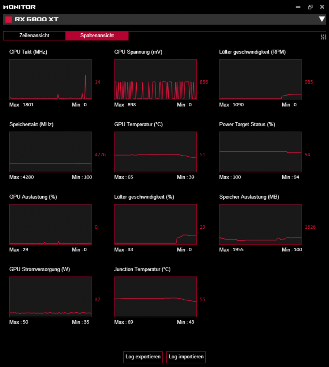Click the MONITOR window title
The width and height of the screenshot is (329, 367).
pos(19,7)
